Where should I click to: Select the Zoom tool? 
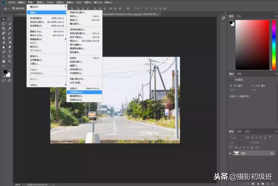tap(10, 61)
